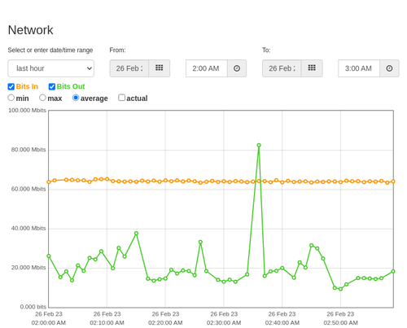The height and width of the screenshot is (328, 407).
Task: Click the 100.000 Mbits axis label
Action: tap(27, 111)
